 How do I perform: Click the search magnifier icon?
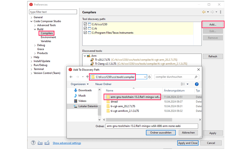(196, 77)
